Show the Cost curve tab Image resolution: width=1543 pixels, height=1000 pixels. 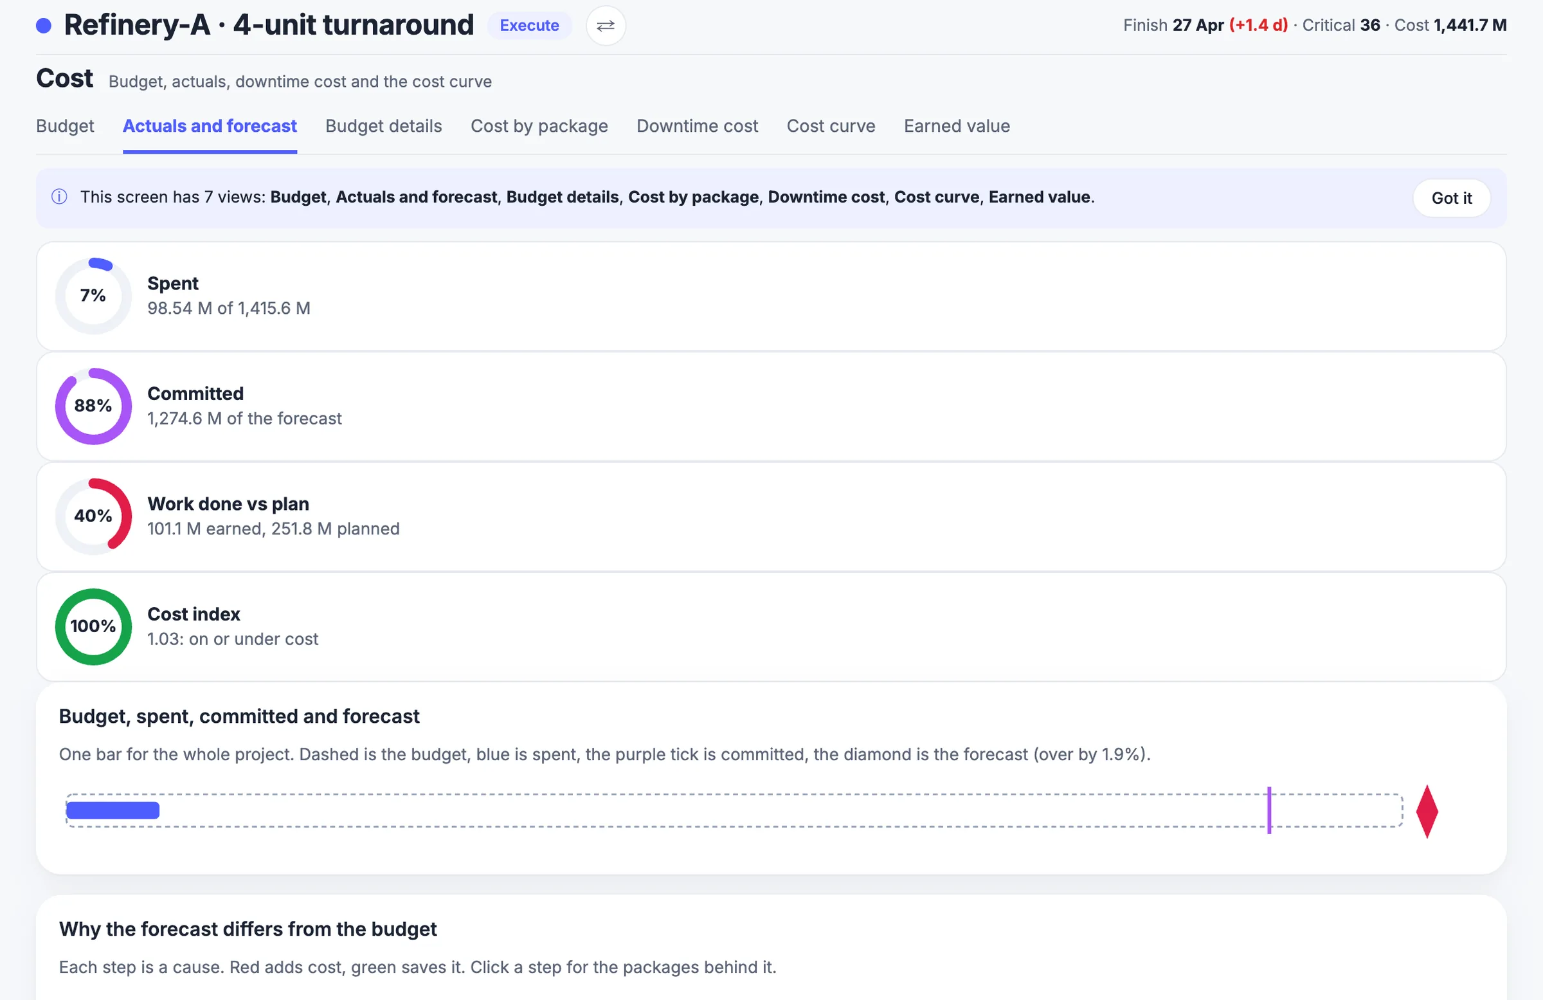tap(831, 126)
